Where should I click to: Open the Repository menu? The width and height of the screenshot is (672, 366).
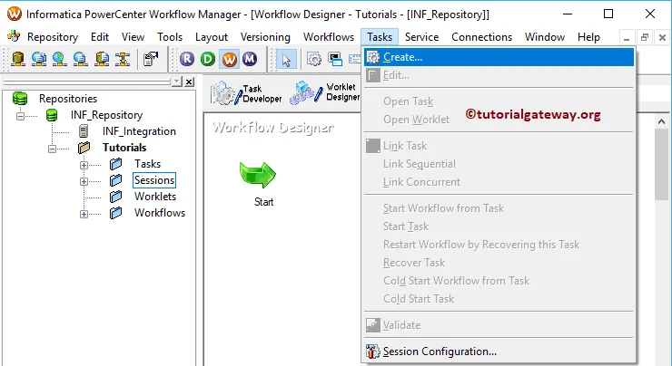tap(53, 37)
